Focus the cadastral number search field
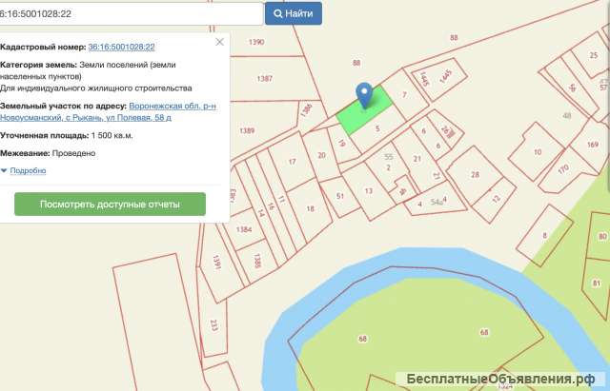 [x=131, y=14]
